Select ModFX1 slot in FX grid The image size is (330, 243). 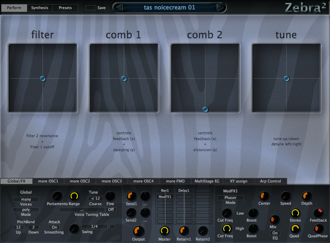click(x=165, y=197)
